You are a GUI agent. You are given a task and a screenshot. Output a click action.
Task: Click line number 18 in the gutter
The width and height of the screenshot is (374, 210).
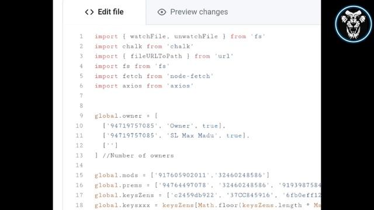[79, 205]
